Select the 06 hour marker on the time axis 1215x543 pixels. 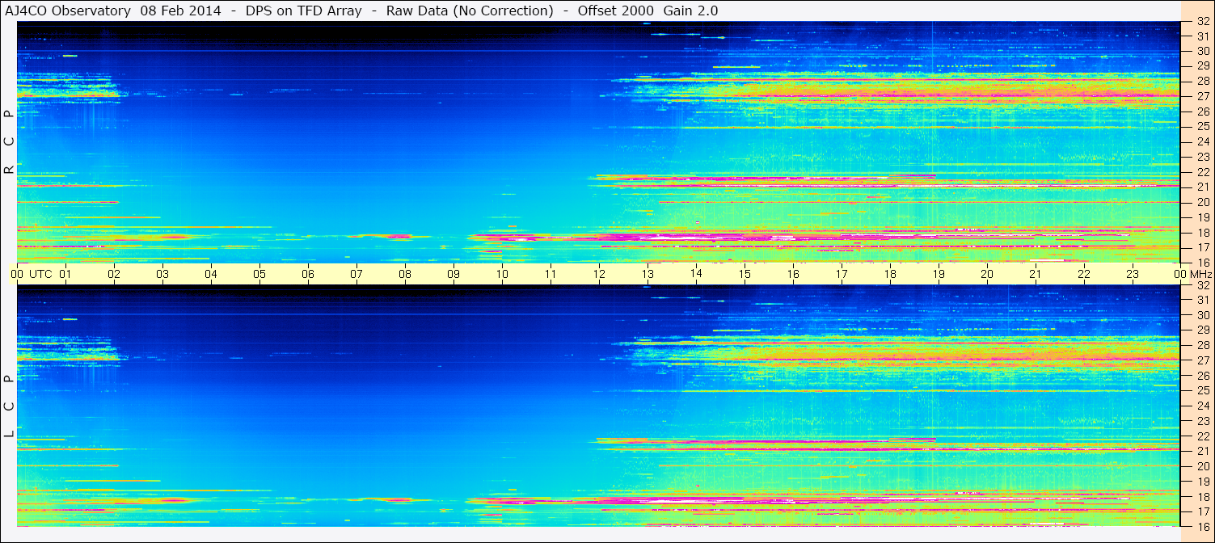[308, 274]
